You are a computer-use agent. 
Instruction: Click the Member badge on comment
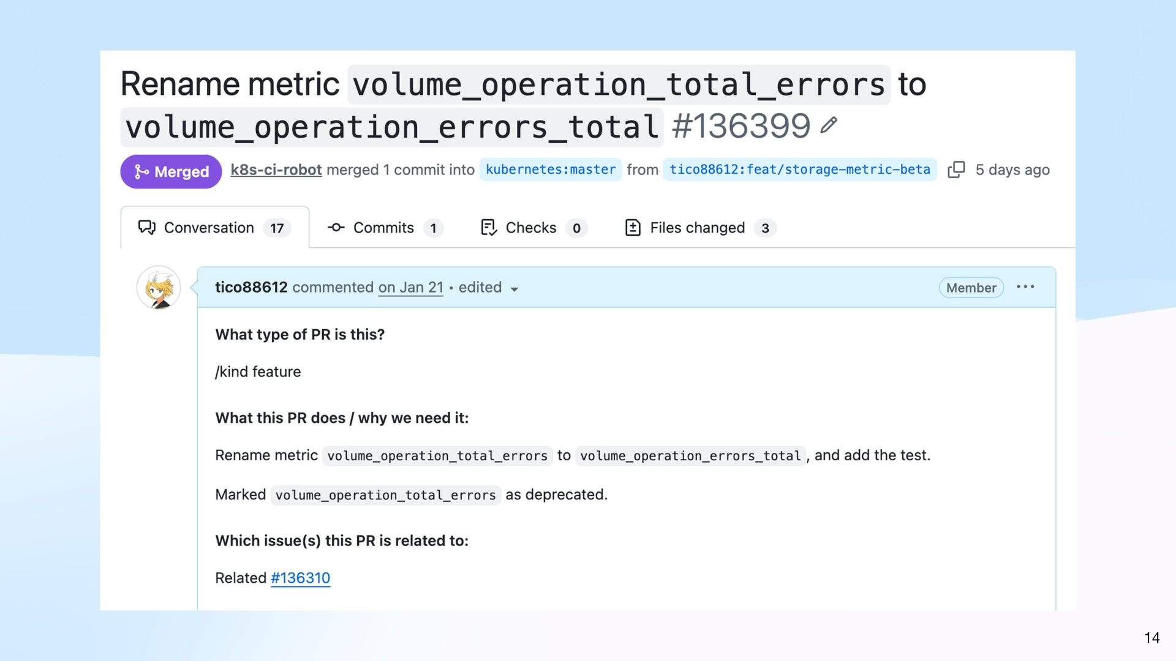[x=971, y=288]
